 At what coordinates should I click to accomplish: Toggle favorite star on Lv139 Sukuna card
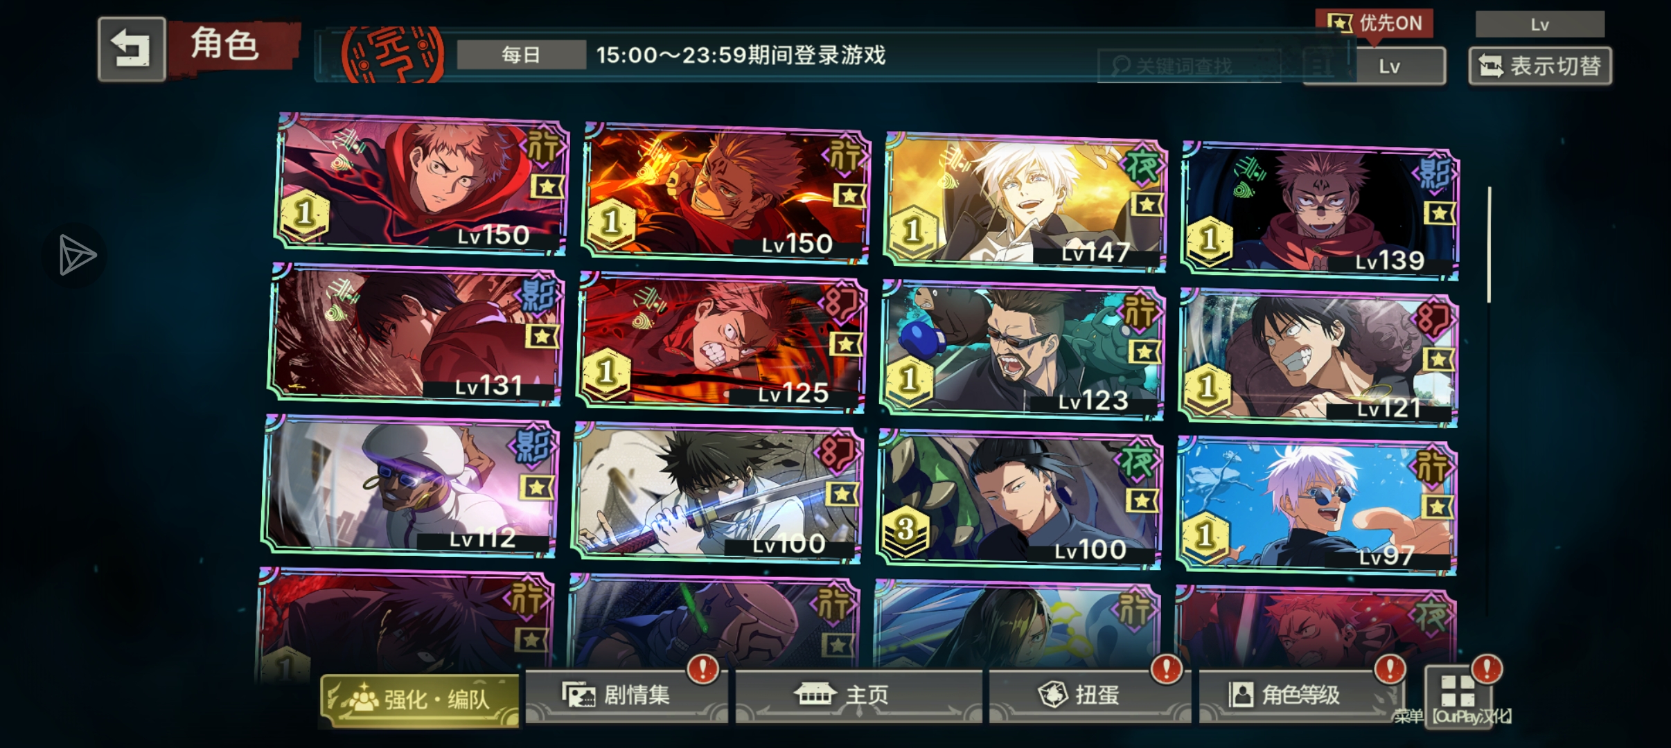click(x=1440, y=213)
